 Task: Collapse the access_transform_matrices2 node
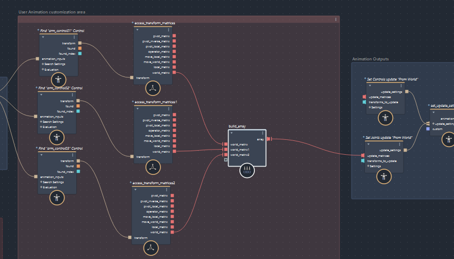[x=136, y=190]
